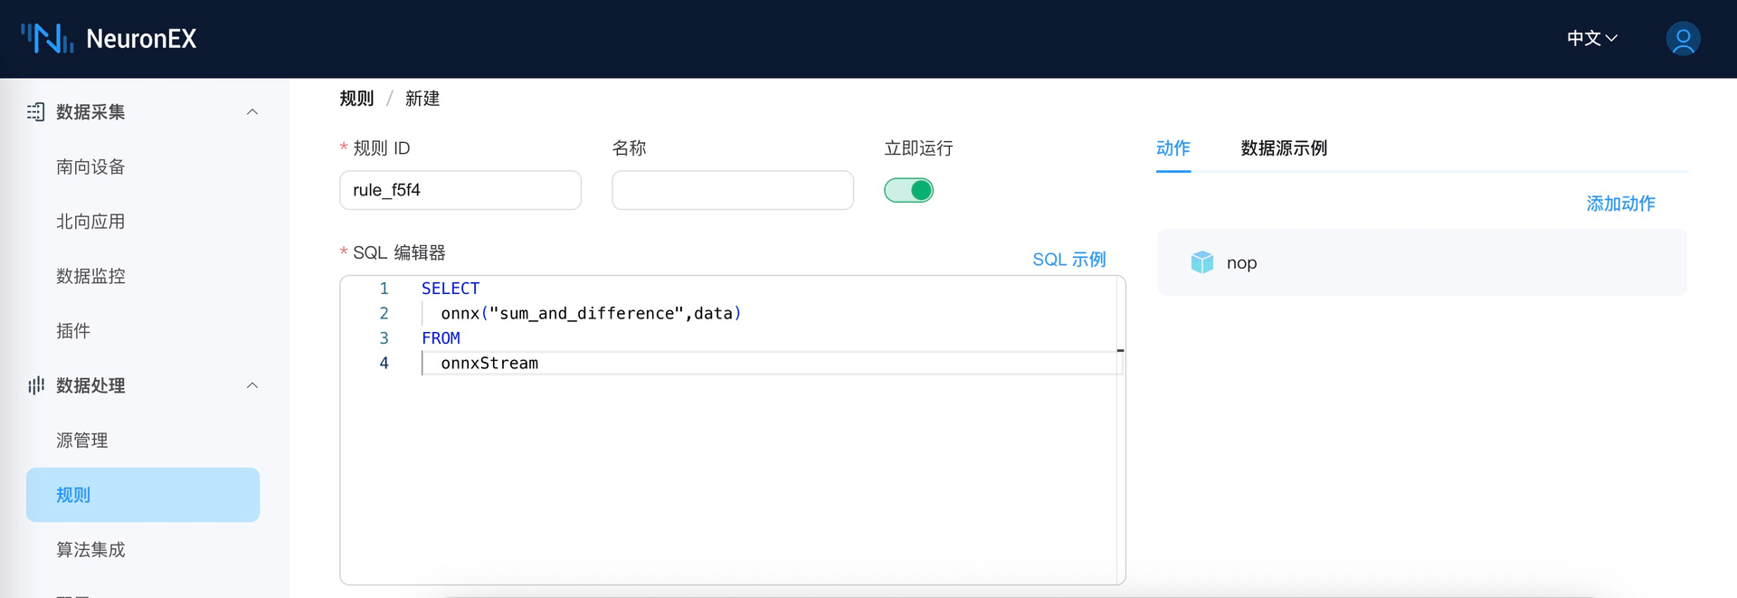
Task: Click the 数据采集 section icon
Action: coord(35,112)
